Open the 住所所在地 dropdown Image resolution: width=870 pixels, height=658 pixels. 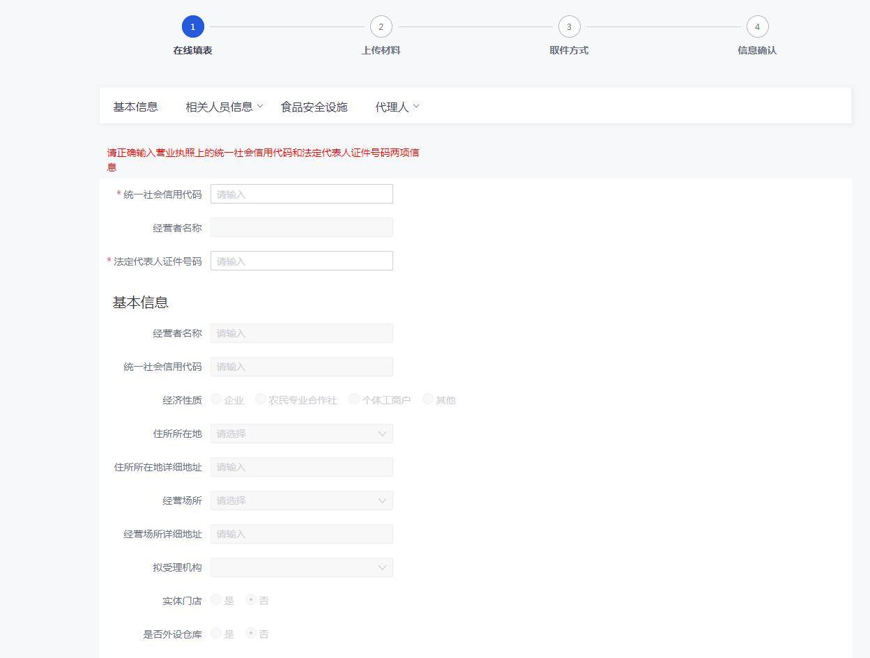[x=301, y=434]
